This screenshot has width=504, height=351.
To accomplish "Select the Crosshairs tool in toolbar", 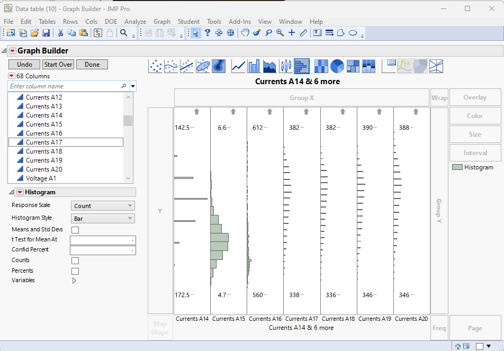I will click(x=292, y=33).
